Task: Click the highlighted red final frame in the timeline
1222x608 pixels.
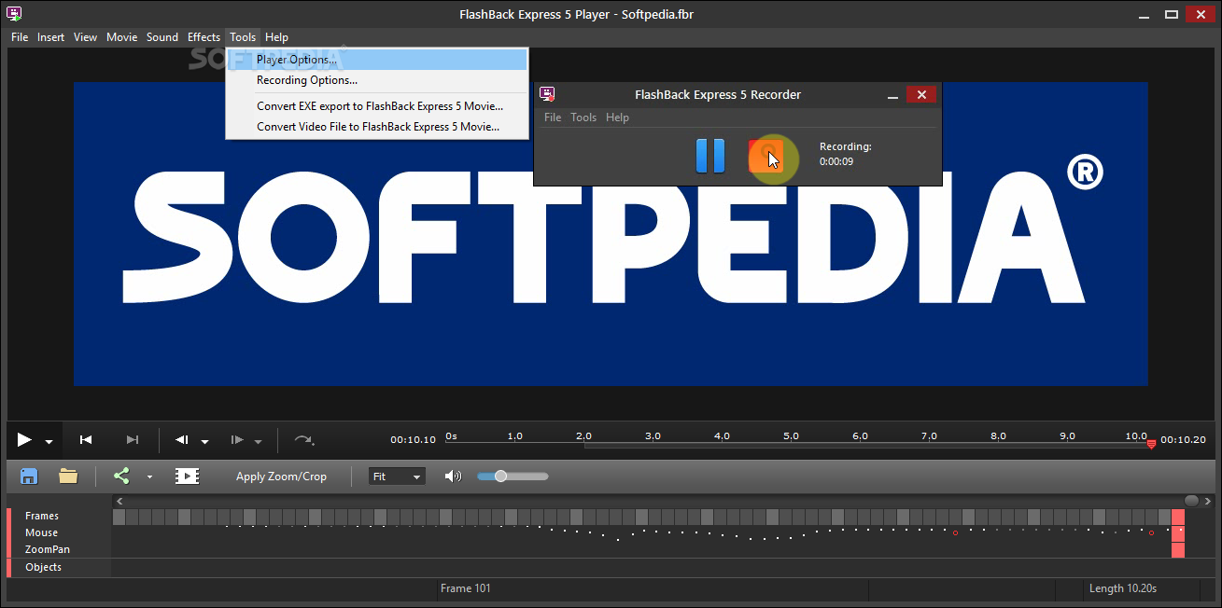Action: (1178, 533)
